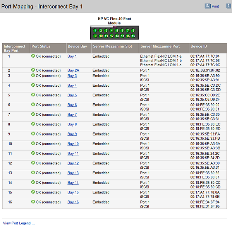This screenshot has width=232, height=226.
Task: Click the Server Mezzanine Port header
Action: [164, 48]
